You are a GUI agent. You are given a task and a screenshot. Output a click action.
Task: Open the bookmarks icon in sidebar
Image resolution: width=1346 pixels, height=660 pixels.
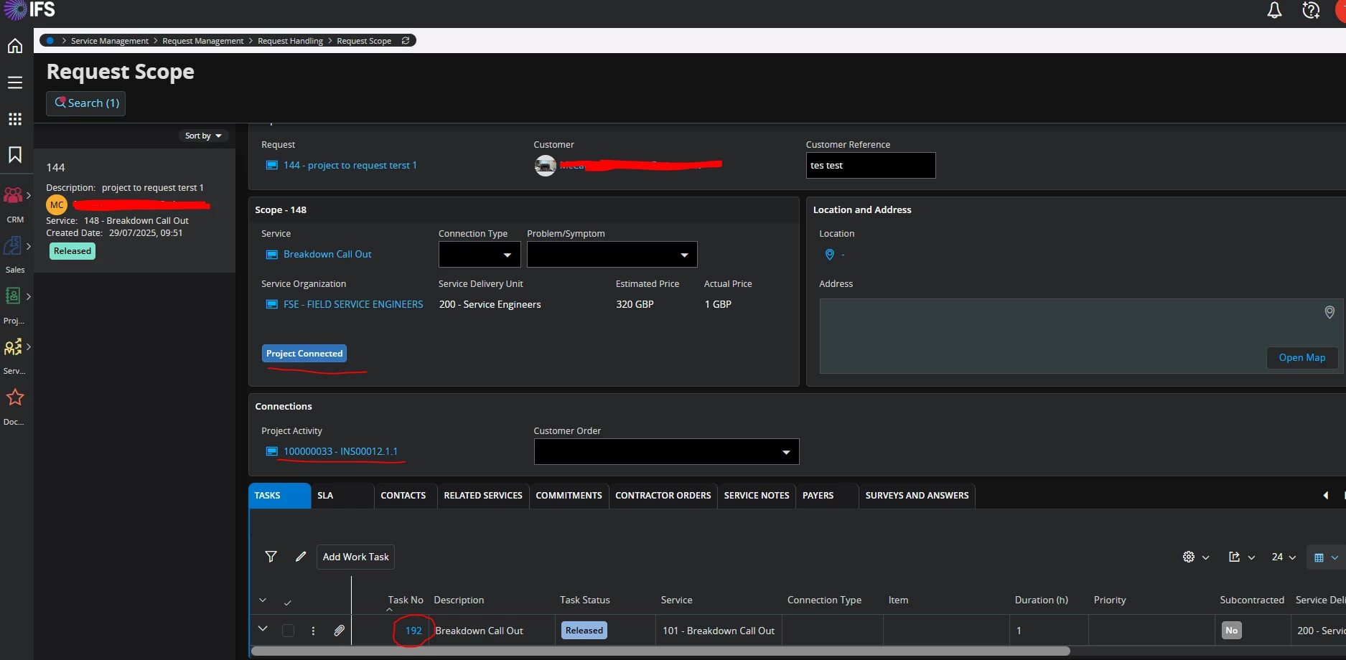tap(15, 155)
